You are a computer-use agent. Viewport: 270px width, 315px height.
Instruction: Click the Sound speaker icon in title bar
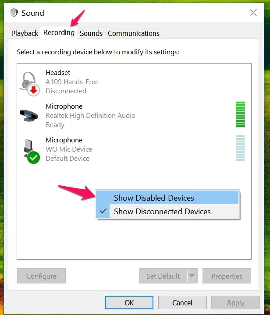(14, 13)
